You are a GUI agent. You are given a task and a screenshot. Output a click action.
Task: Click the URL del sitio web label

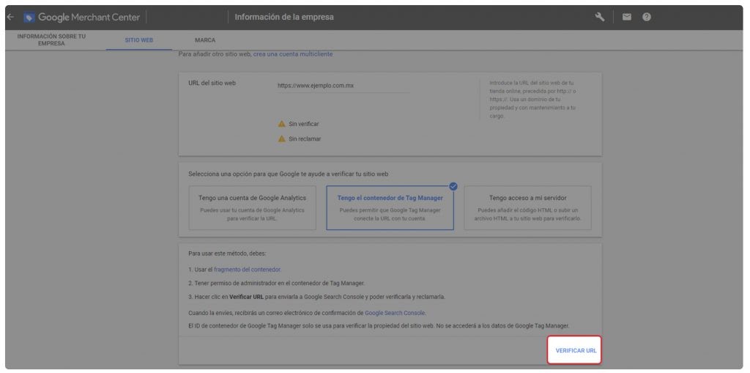(212, 83)
